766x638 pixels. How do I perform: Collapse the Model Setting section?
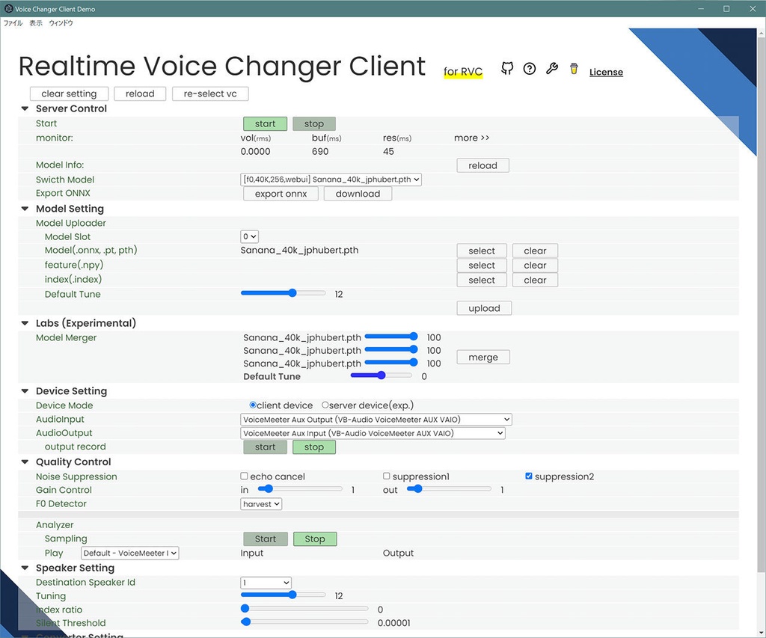click(x=25, y=209)
